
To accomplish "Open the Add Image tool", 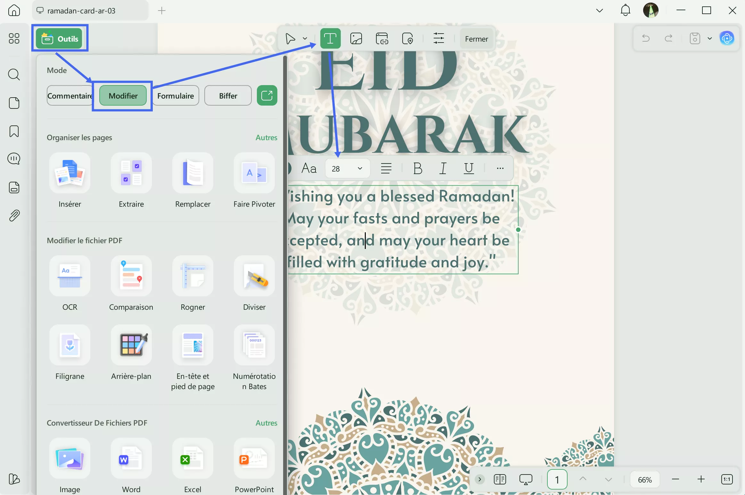I will pos(356,38).
